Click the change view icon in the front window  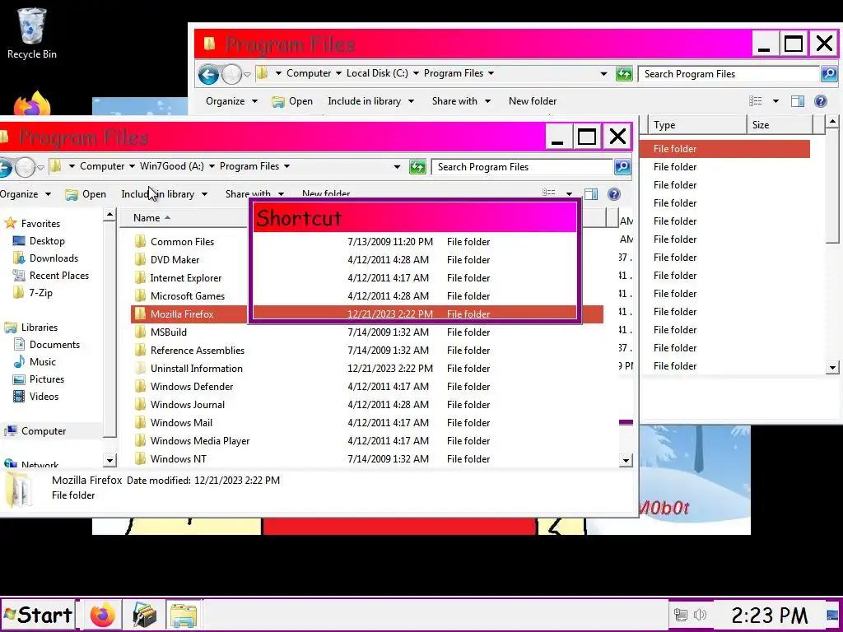[x=549, y=193]
